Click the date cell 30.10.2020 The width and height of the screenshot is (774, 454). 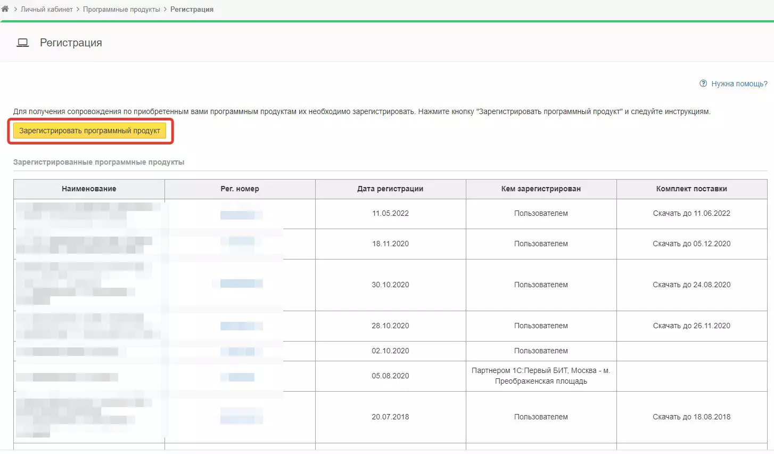(x=390, y=285)
